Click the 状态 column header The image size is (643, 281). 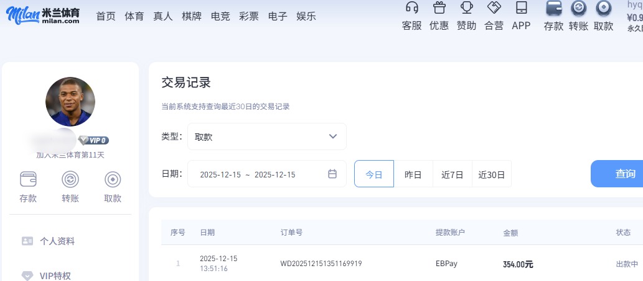point(623,233)
